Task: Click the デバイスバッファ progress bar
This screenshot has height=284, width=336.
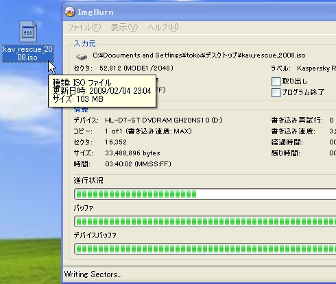Action: [205, 248]
